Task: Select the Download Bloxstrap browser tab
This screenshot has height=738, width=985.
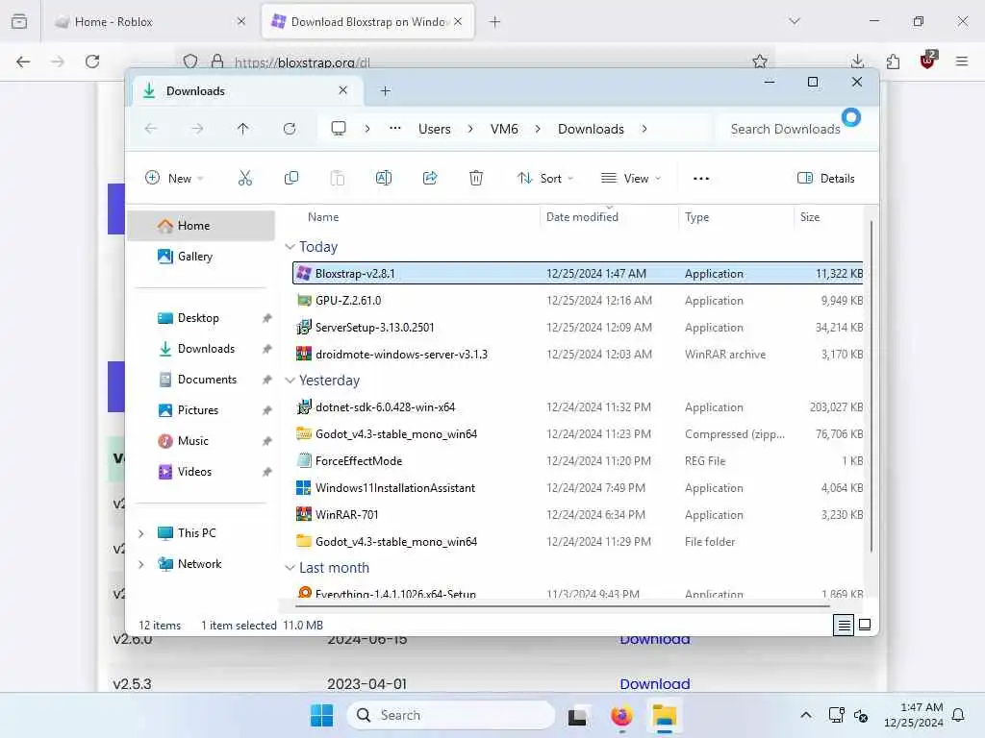Action: (368, 22)
